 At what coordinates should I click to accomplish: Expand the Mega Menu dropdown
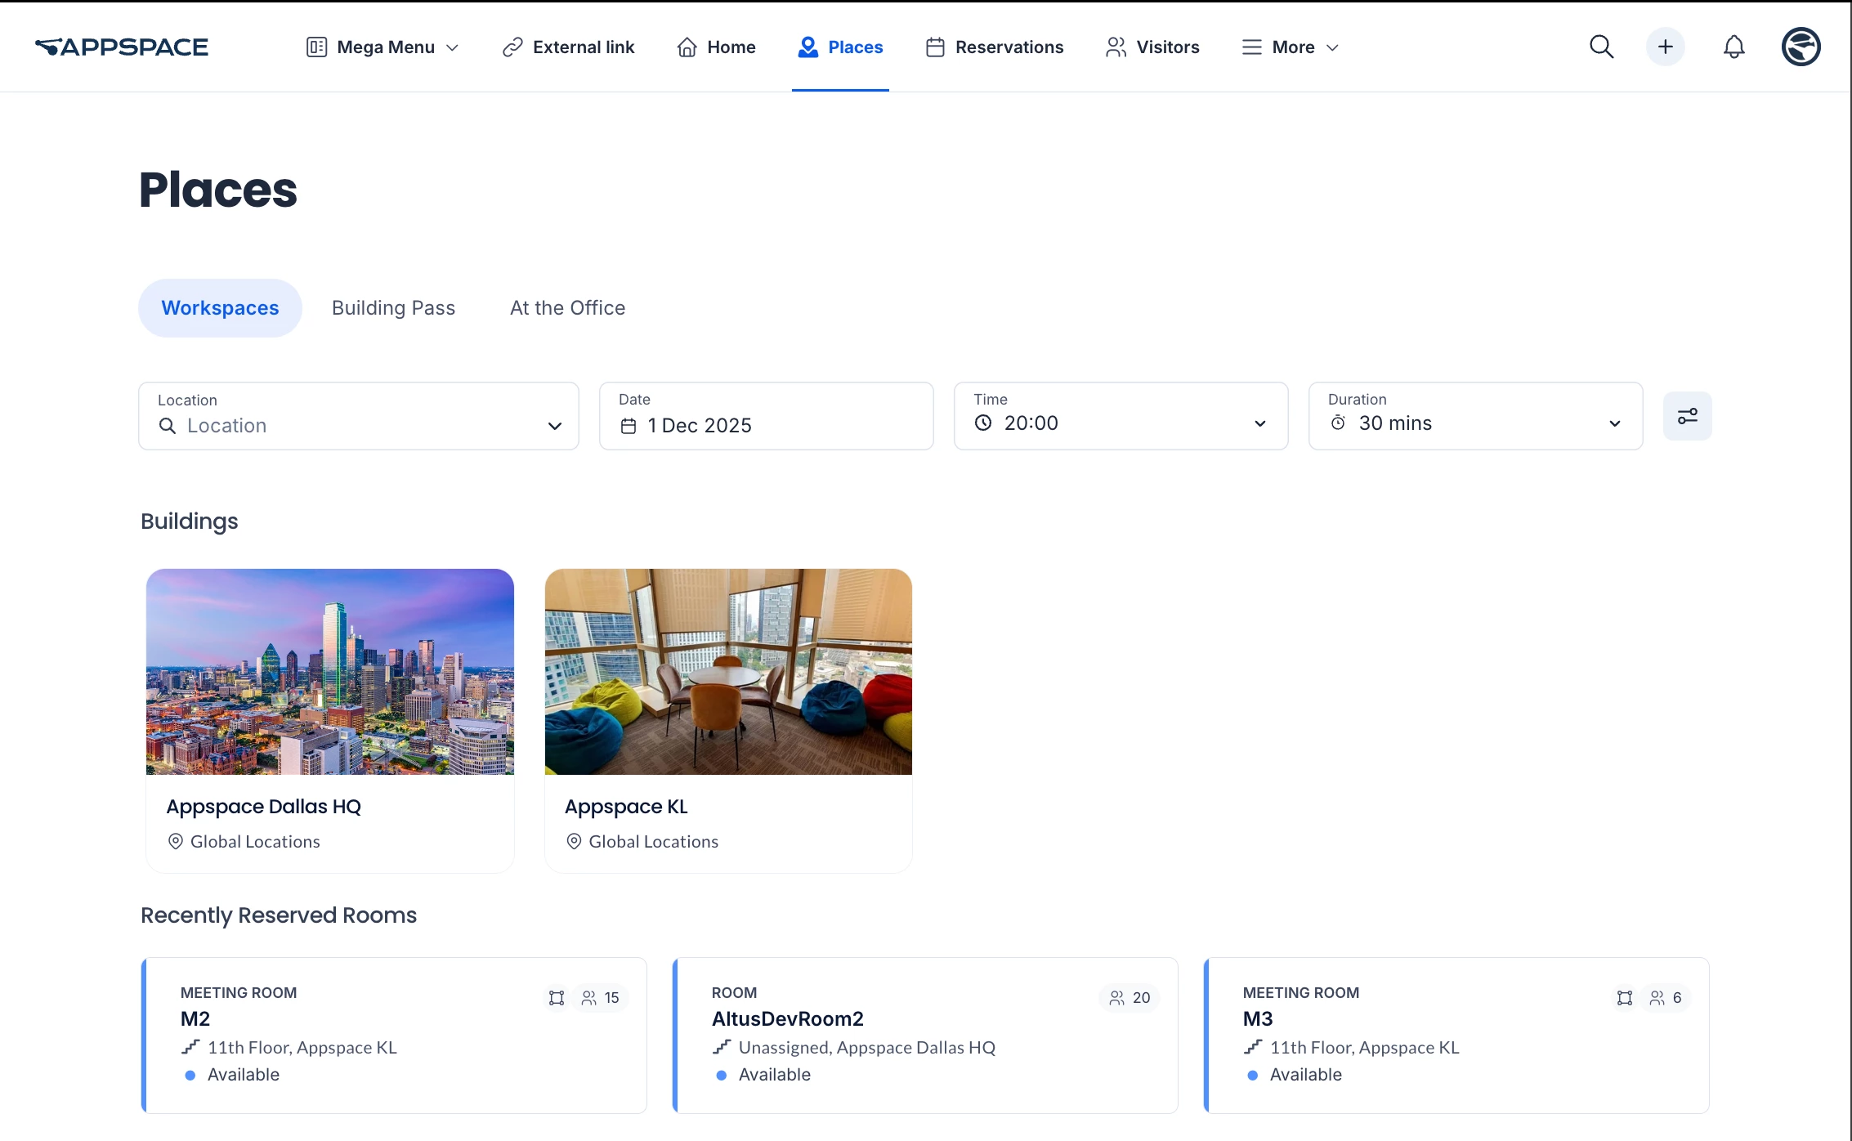click(x=382, y=47)
